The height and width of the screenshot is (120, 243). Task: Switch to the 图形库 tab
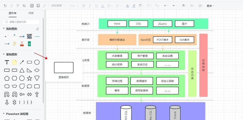(x=13, y=13)
